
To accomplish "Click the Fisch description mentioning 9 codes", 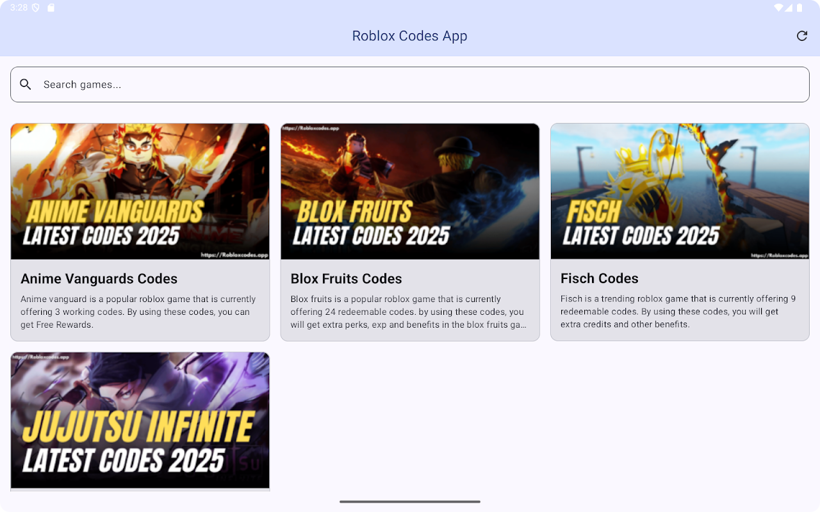I will pos(678,312).
